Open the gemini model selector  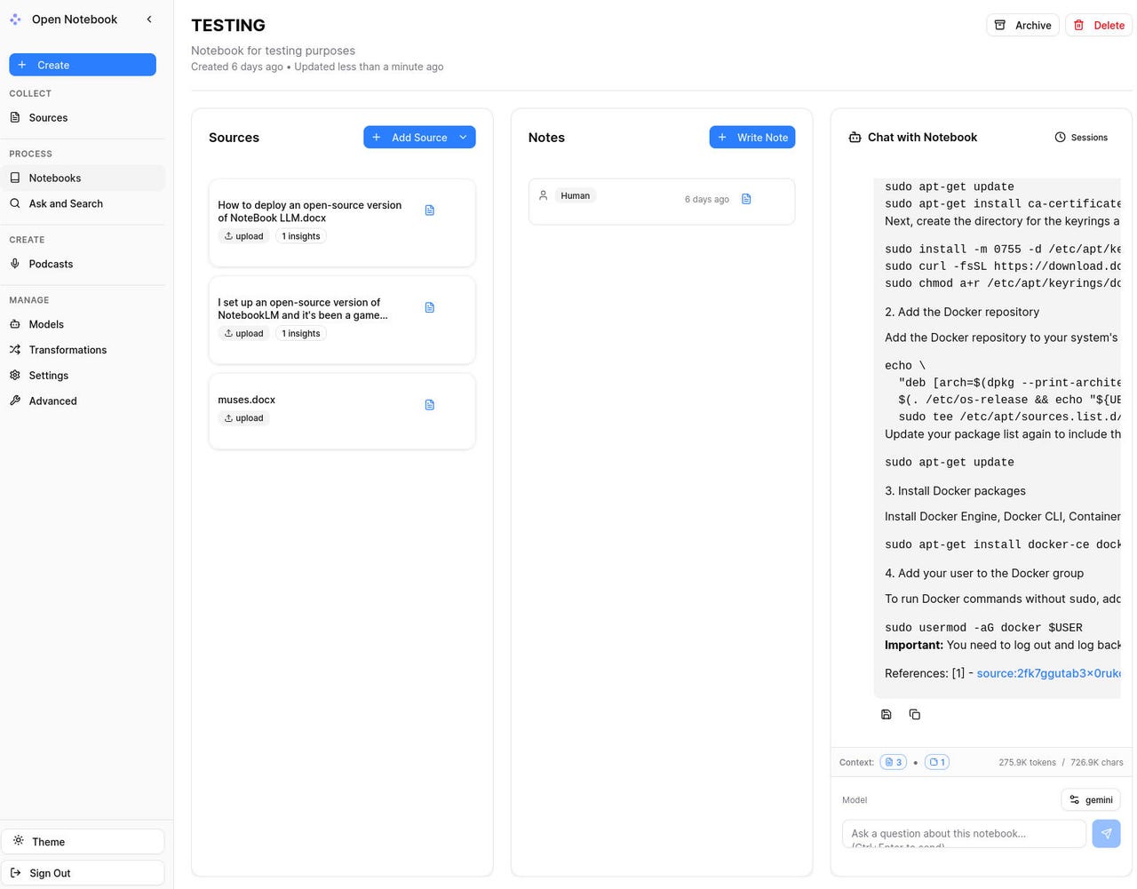tap(1090, 799)
